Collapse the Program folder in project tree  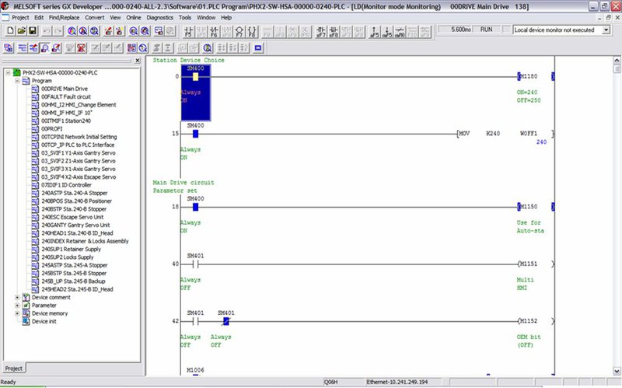(17, 81)
